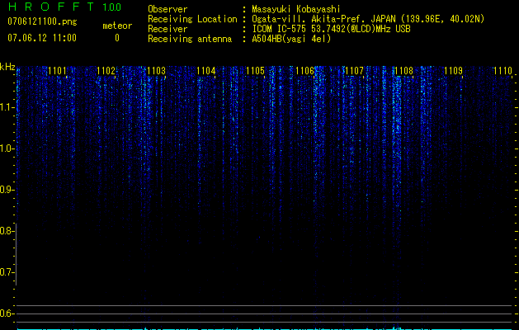Click the meteor count value 0
This screenshot has width=519, height=330.
(117, 38)
